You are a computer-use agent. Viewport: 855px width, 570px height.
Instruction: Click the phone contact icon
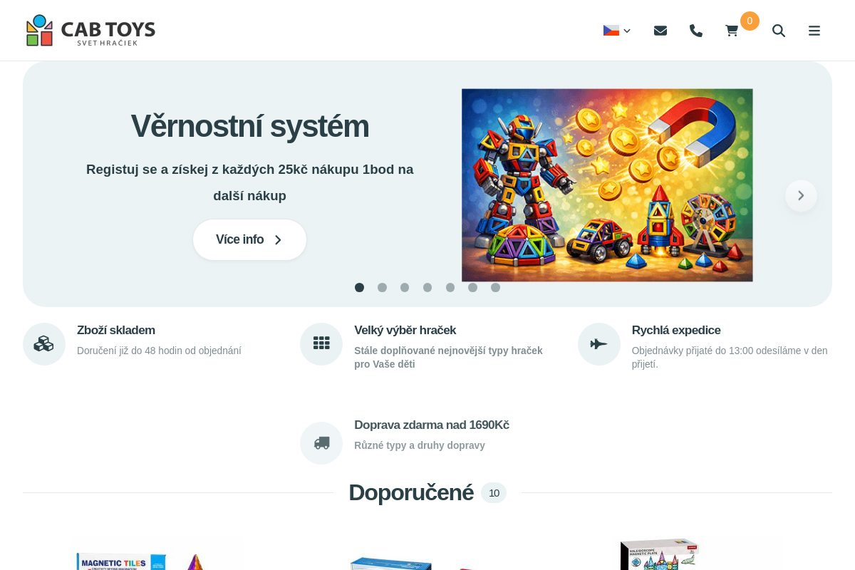[x=695, y=31]
